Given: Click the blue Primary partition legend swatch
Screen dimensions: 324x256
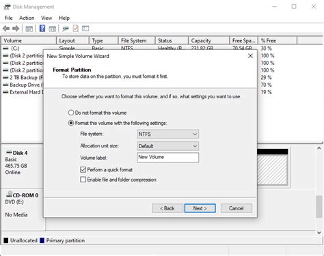Looking at the screenshot, I should tap(42, 240).
